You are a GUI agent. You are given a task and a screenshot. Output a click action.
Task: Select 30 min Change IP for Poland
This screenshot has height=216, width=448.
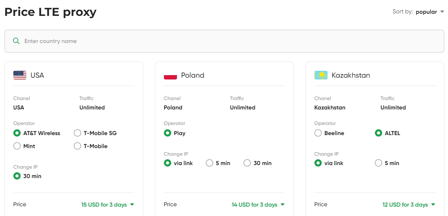click(258, 163)
